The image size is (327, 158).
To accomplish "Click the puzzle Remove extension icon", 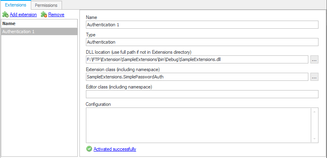I will (x=44, y=15).
